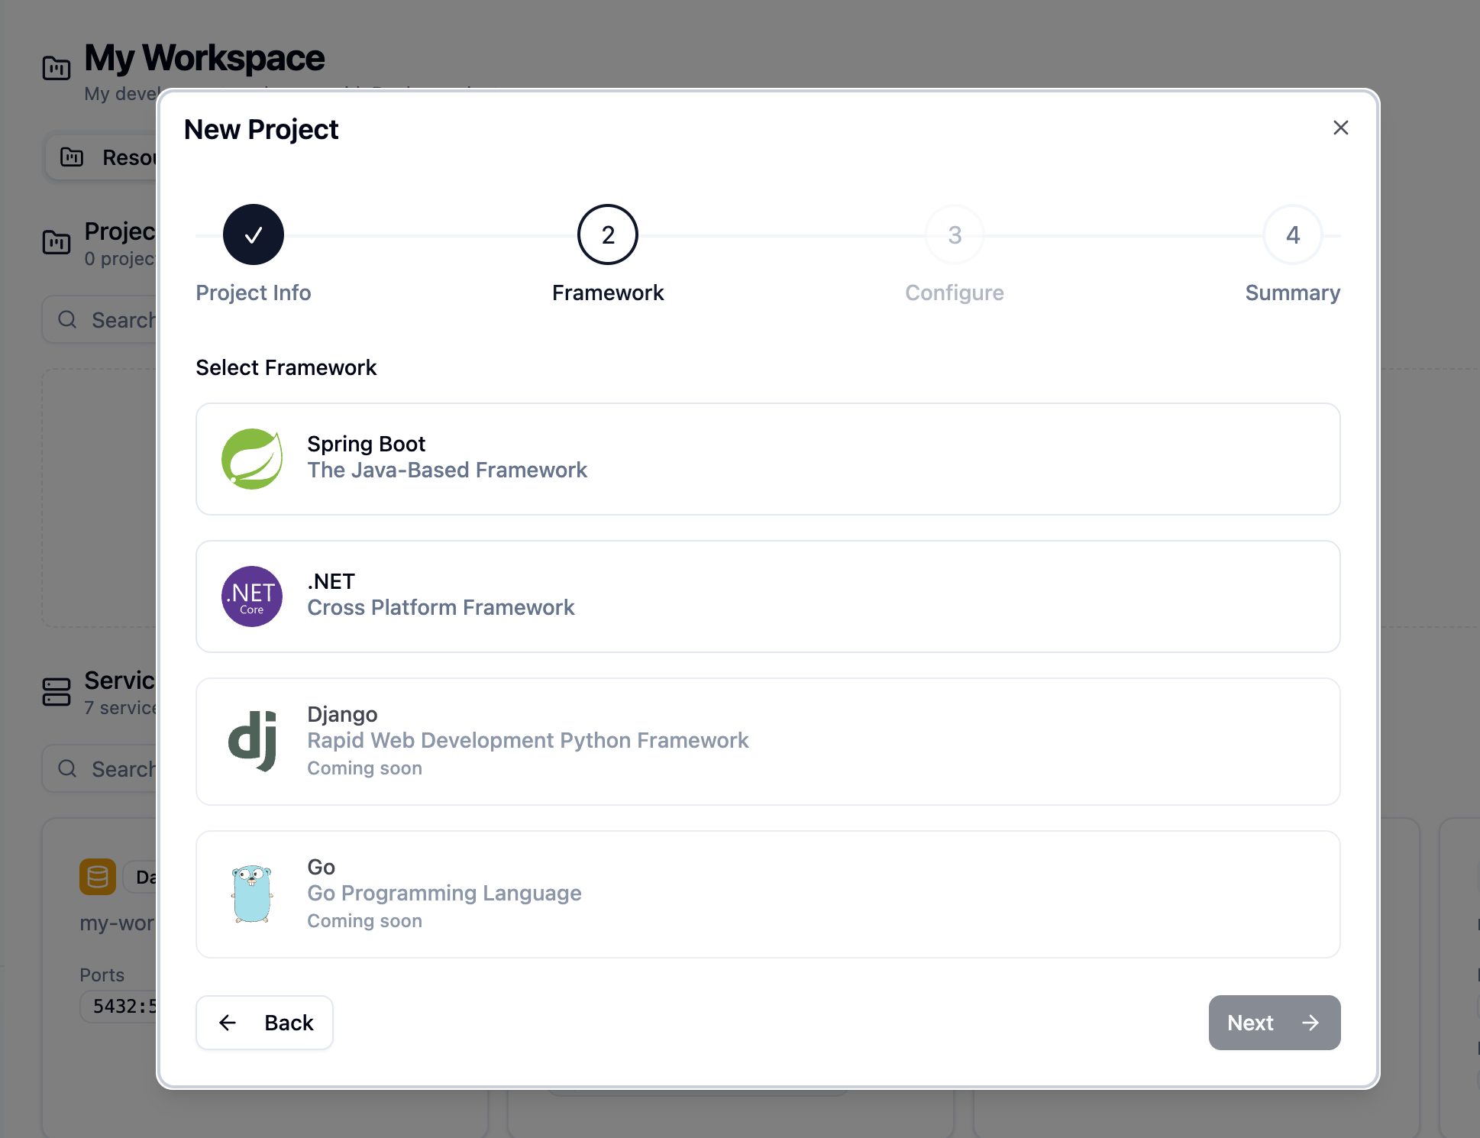Click the Django dj logo
Screen dimensions: 1480x1138
pos(252,741)
